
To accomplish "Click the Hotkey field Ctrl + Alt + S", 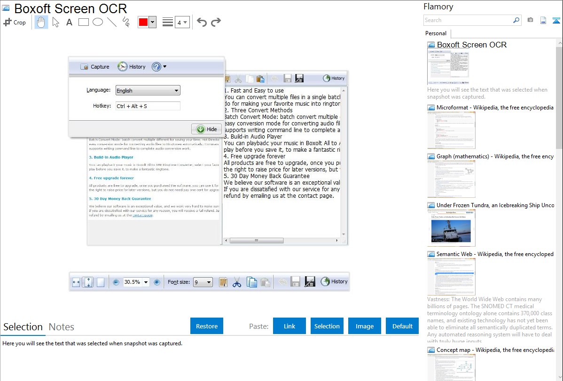I will pyautogui.click(x=148, y=106).
